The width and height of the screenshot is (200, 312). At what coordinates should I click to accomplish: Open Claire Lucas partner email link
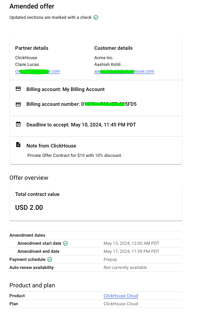(x=38, y=71)
